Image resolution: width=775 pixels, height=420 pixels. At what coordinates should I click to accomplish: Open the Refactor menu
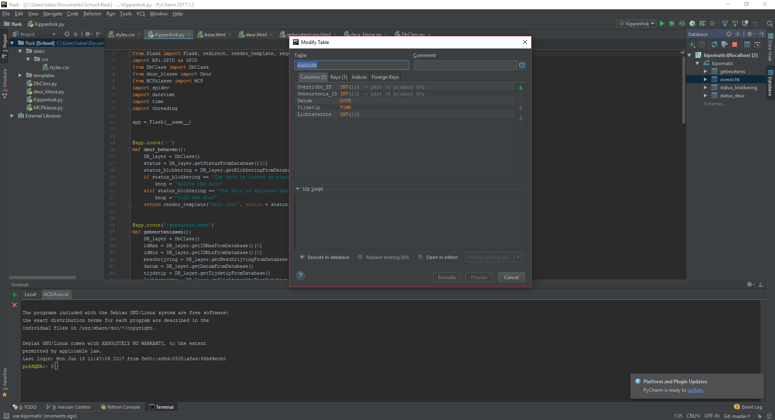pos(92,14)
